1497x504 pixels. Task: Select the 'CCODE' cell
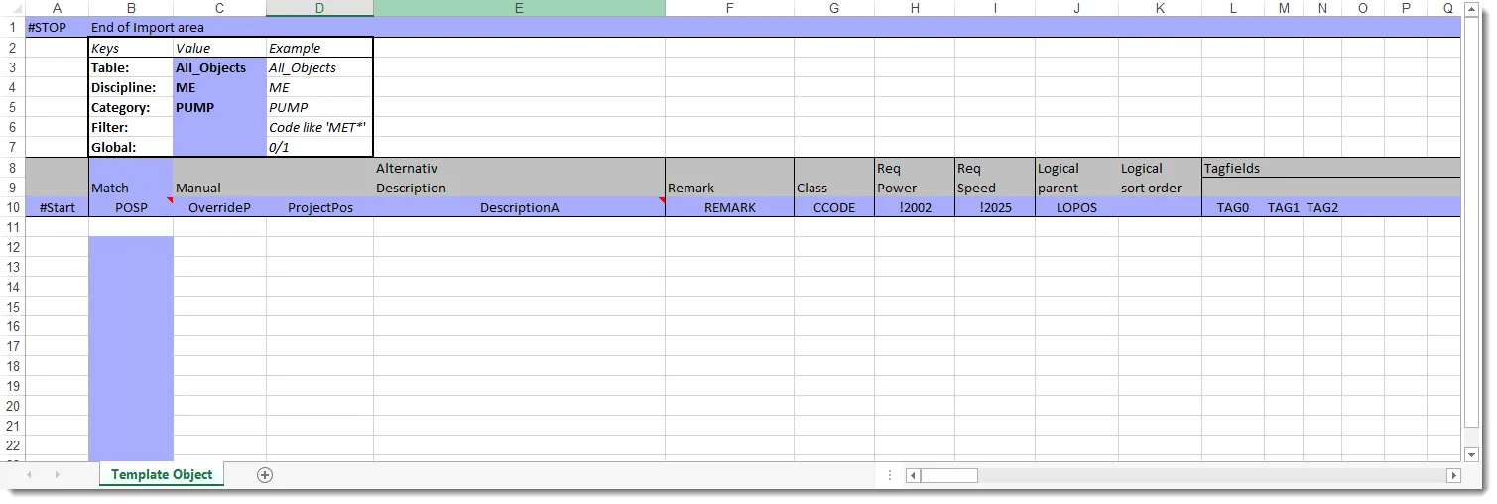(x=834, y=207)
